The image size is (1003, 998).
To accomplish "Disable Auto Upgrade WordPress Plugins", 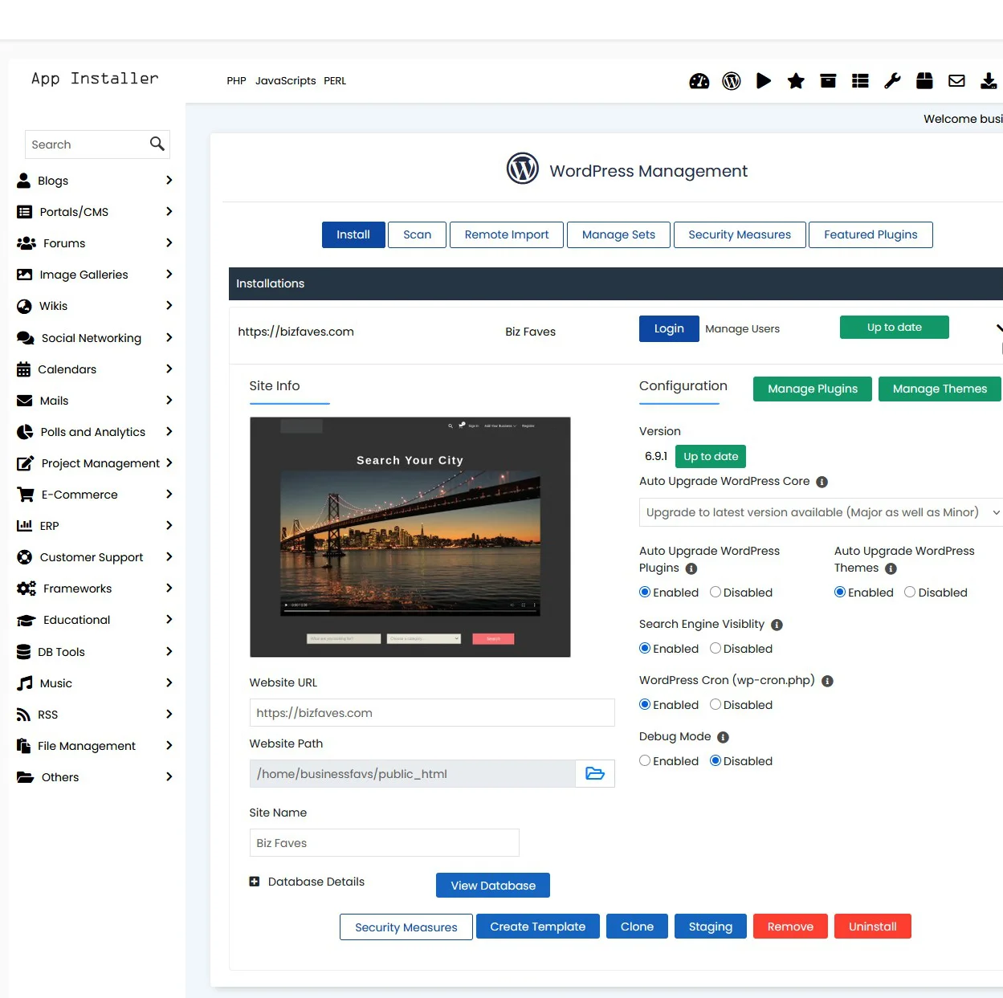I will coord(715,592).
